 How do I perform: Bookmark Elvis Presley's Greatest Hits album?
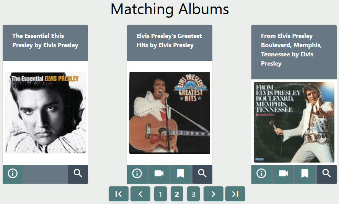coord(181,174)
